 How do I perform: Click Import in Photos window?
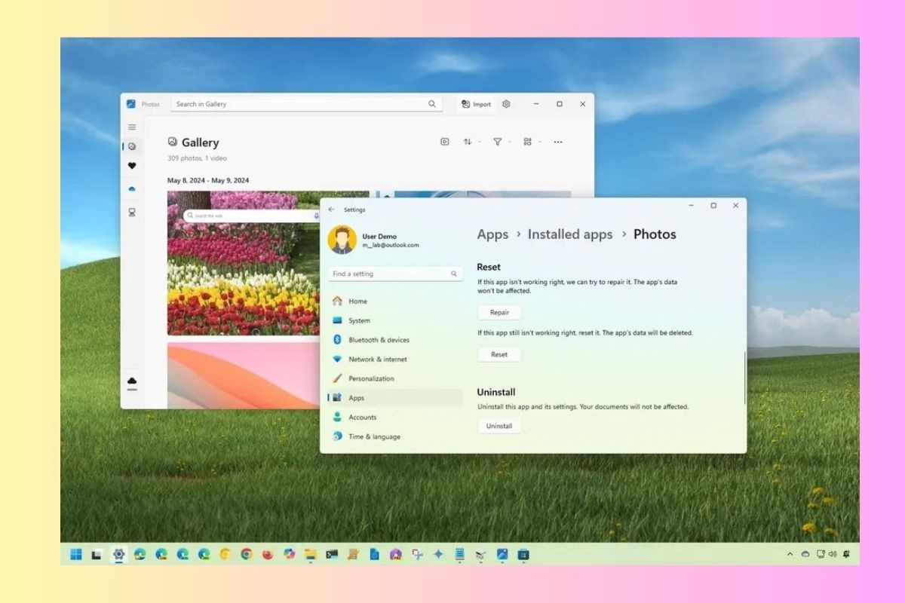coord(476,104)
